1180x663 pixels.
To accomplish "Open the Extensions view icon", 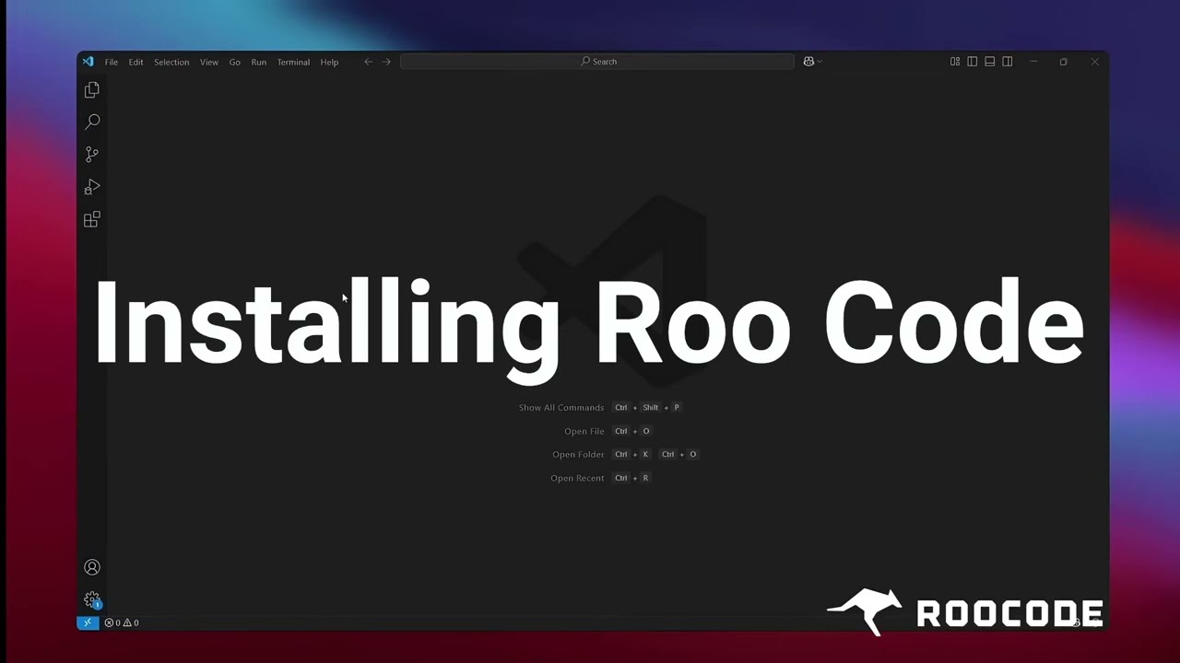I will coord(91,219).
